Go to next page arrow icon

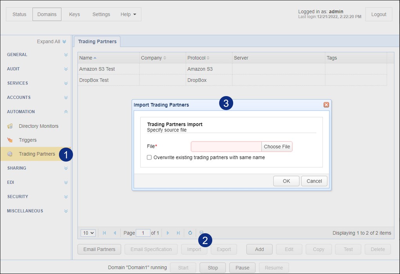tap(168, 233)
